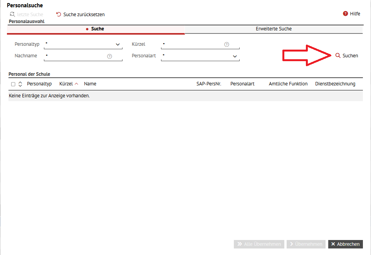Click the ascending sort arrow beside Kürzel column
Screen dimensions: 371x255
click(x=76, y=84)
